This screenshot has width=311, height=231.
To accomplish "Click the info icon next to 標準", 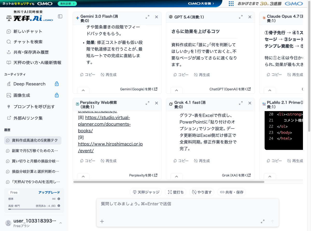I will tap(59, 199).
